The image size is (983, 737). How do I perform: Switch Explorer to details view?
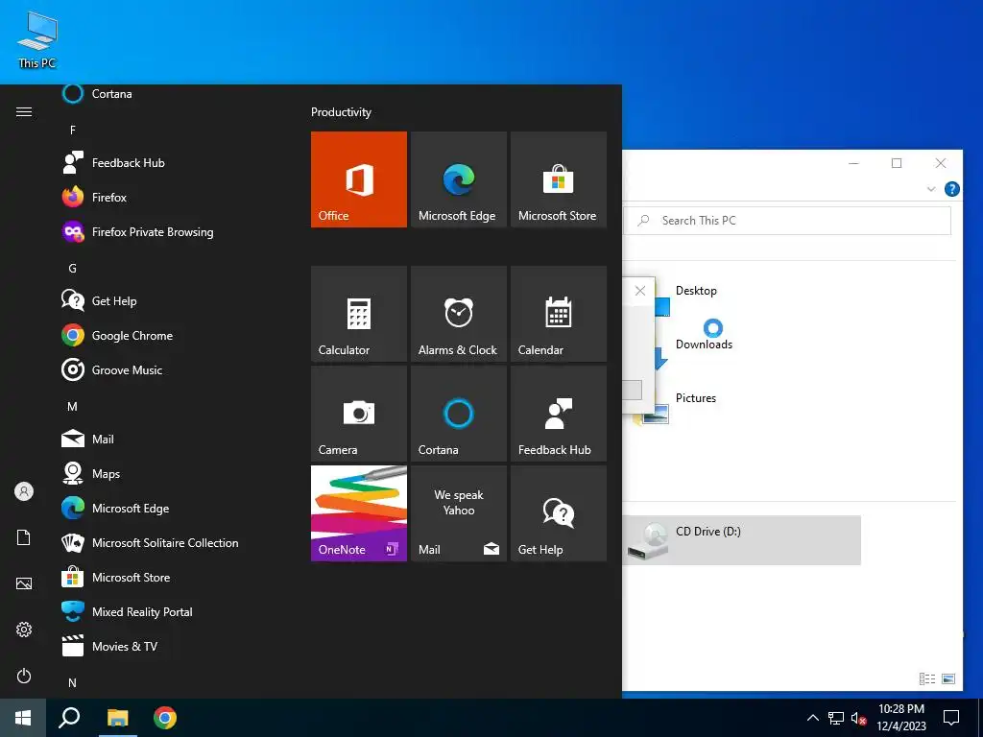tap(927, 678)
